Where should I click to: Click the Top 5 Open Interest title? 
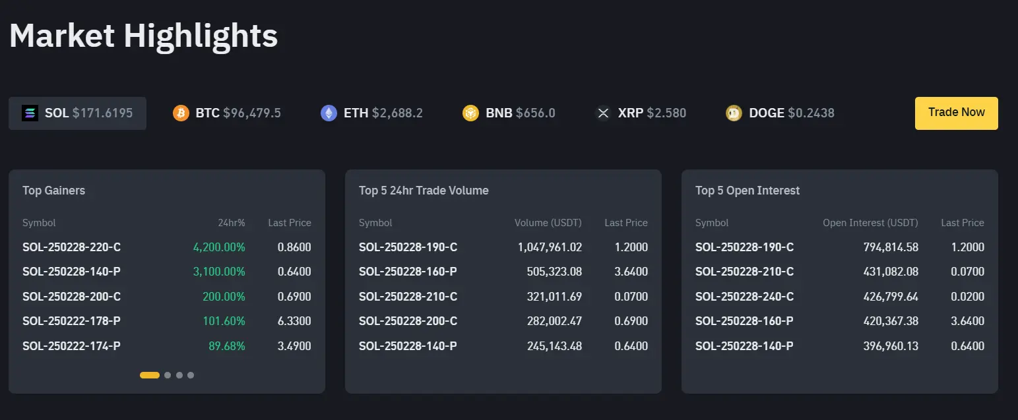[x=748, y=191]
